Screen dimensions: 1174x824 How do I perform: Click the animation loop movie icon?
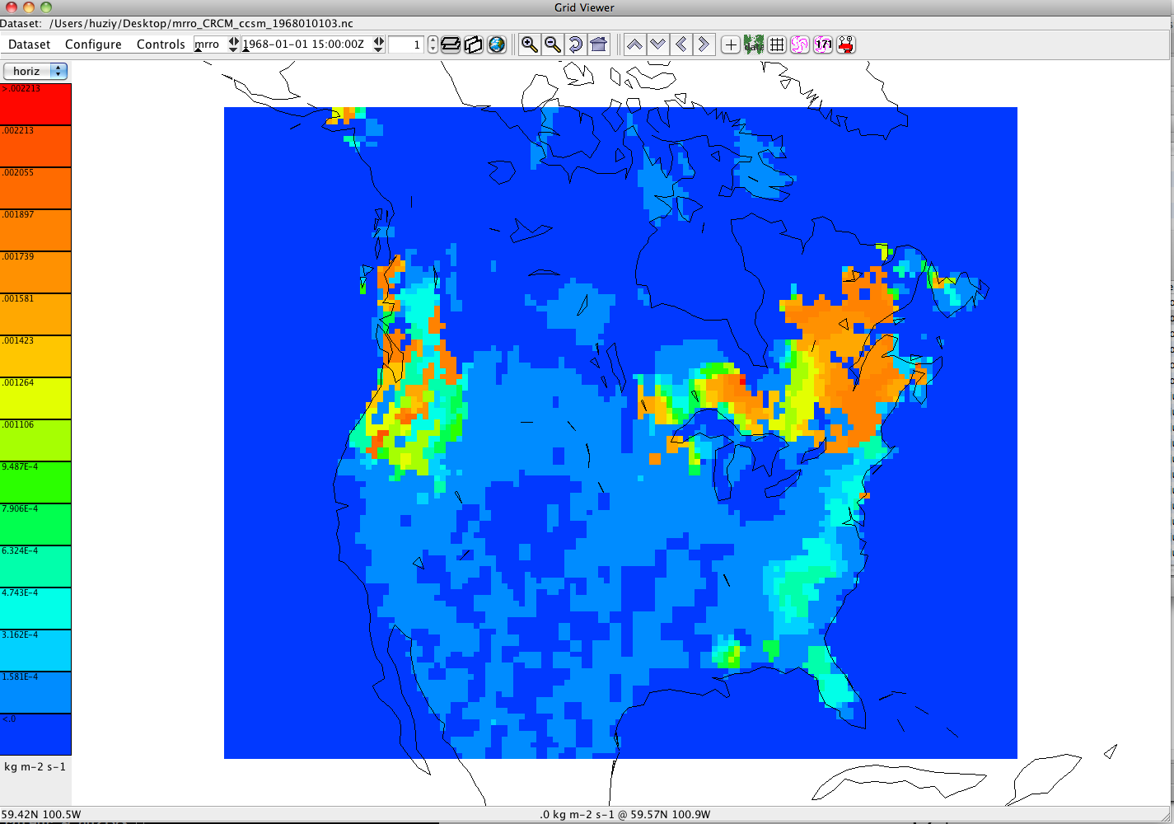pyautogui.click(x=846, y=44)
